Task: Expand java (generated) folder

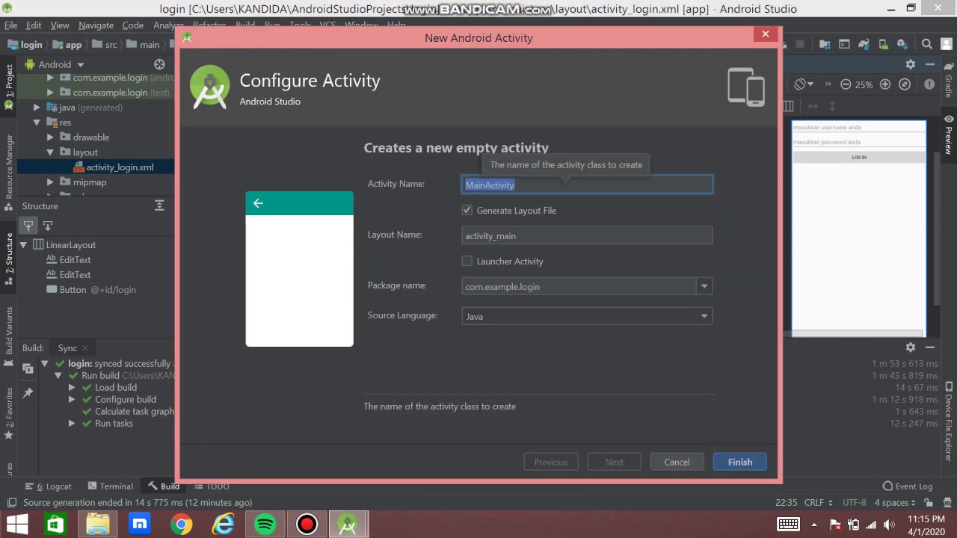Action: coord(37,108)
